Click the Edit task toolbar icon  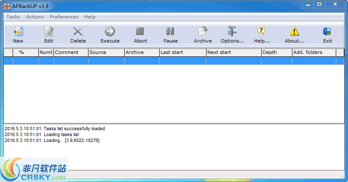click(x=48, y=35)
